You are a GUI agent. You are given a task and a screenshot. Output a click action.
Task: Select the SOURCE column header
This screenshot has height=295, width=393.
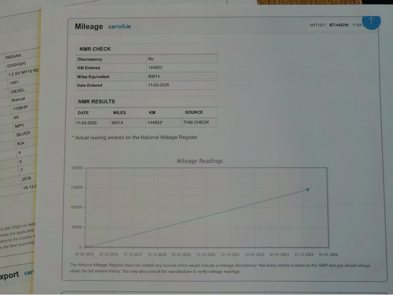pos(194,112)
